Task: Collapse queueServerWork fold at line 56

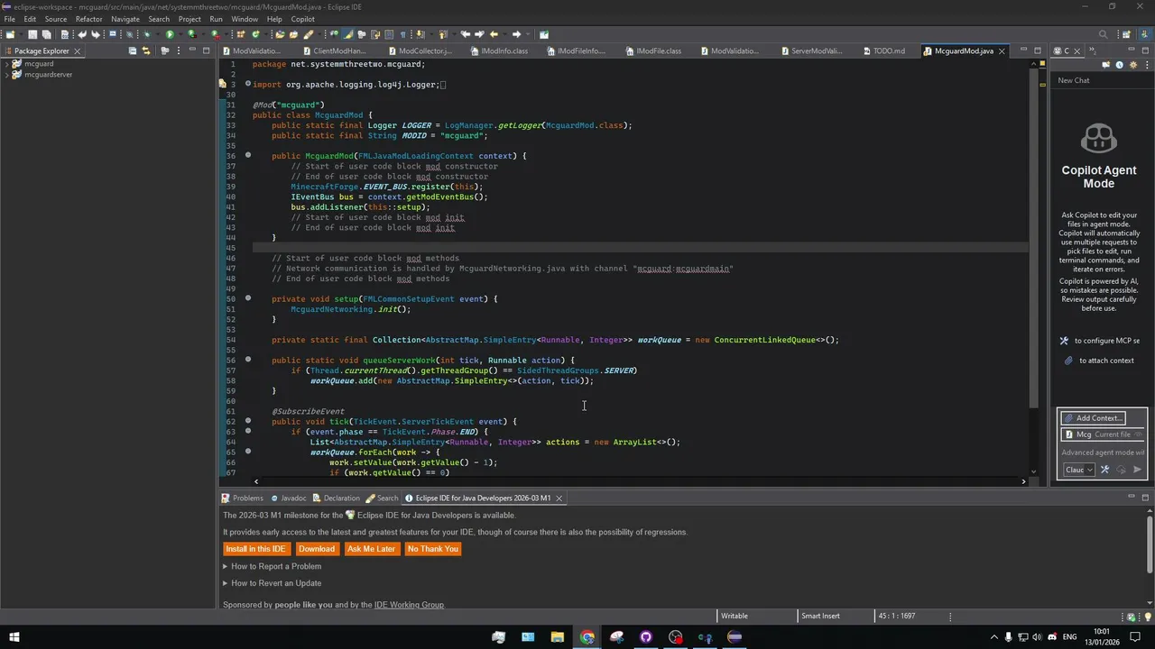Action: coord(247,360)
